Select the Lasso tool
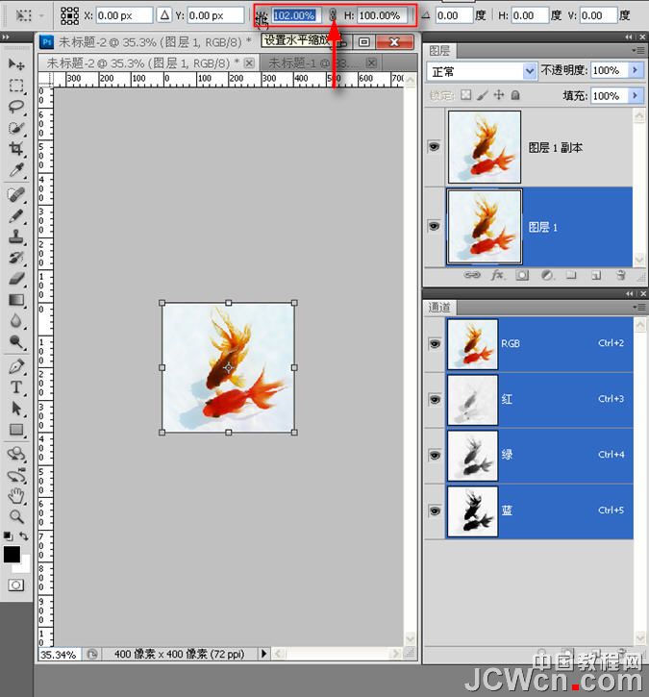The image size is (649, 697). (x=16, y=107)
